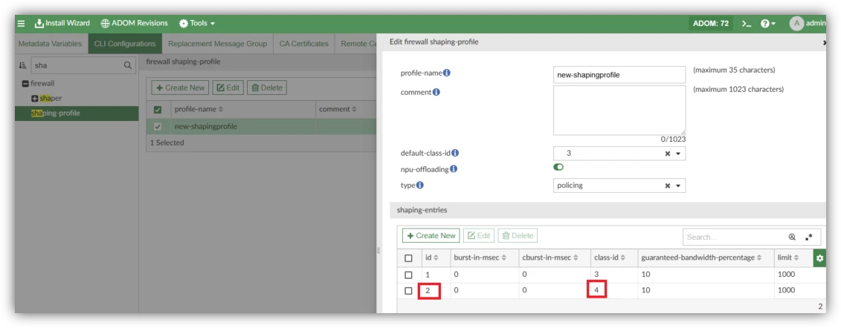
Task: Expand the shaper tree node
Action: 35,99
